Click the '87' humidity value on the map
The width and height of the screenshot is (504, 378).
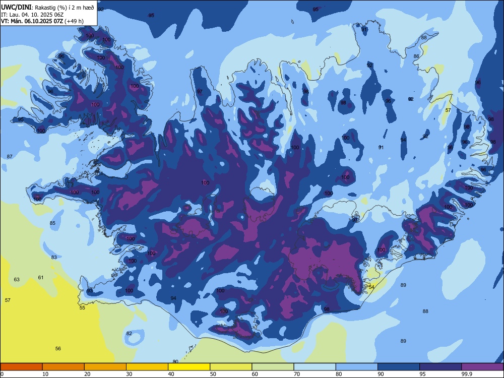point(10,157)
